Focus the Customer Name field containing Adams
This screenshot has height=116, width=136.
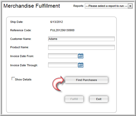[81, 39]
